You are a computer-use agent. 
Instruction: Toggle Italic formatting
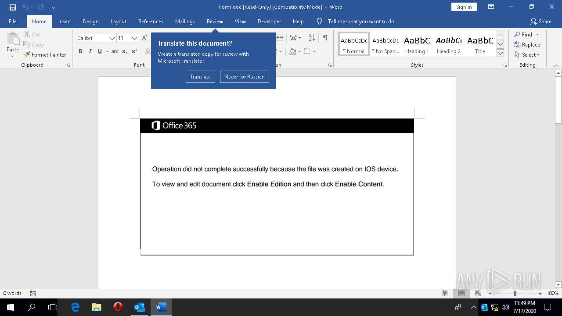[90, 51]
